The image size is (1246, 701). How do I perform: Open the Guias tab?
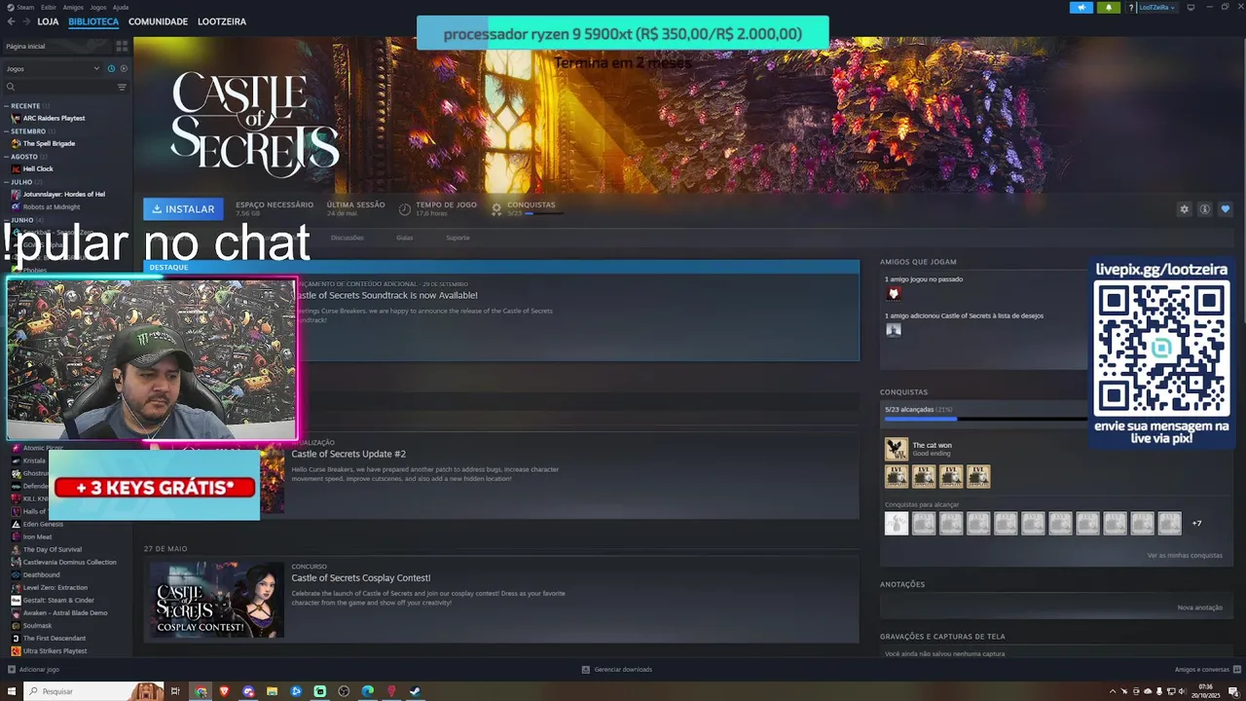point(404,238)
